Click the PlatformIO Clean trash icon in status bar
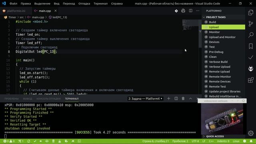 pyautogui.click(x=53, y=141)
